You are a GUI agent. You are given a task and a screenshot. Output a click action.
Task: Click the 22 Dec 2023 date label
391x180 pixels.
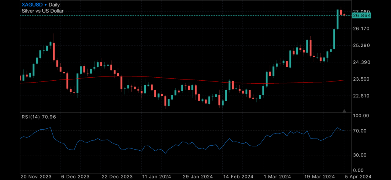(x=118, y=177)
